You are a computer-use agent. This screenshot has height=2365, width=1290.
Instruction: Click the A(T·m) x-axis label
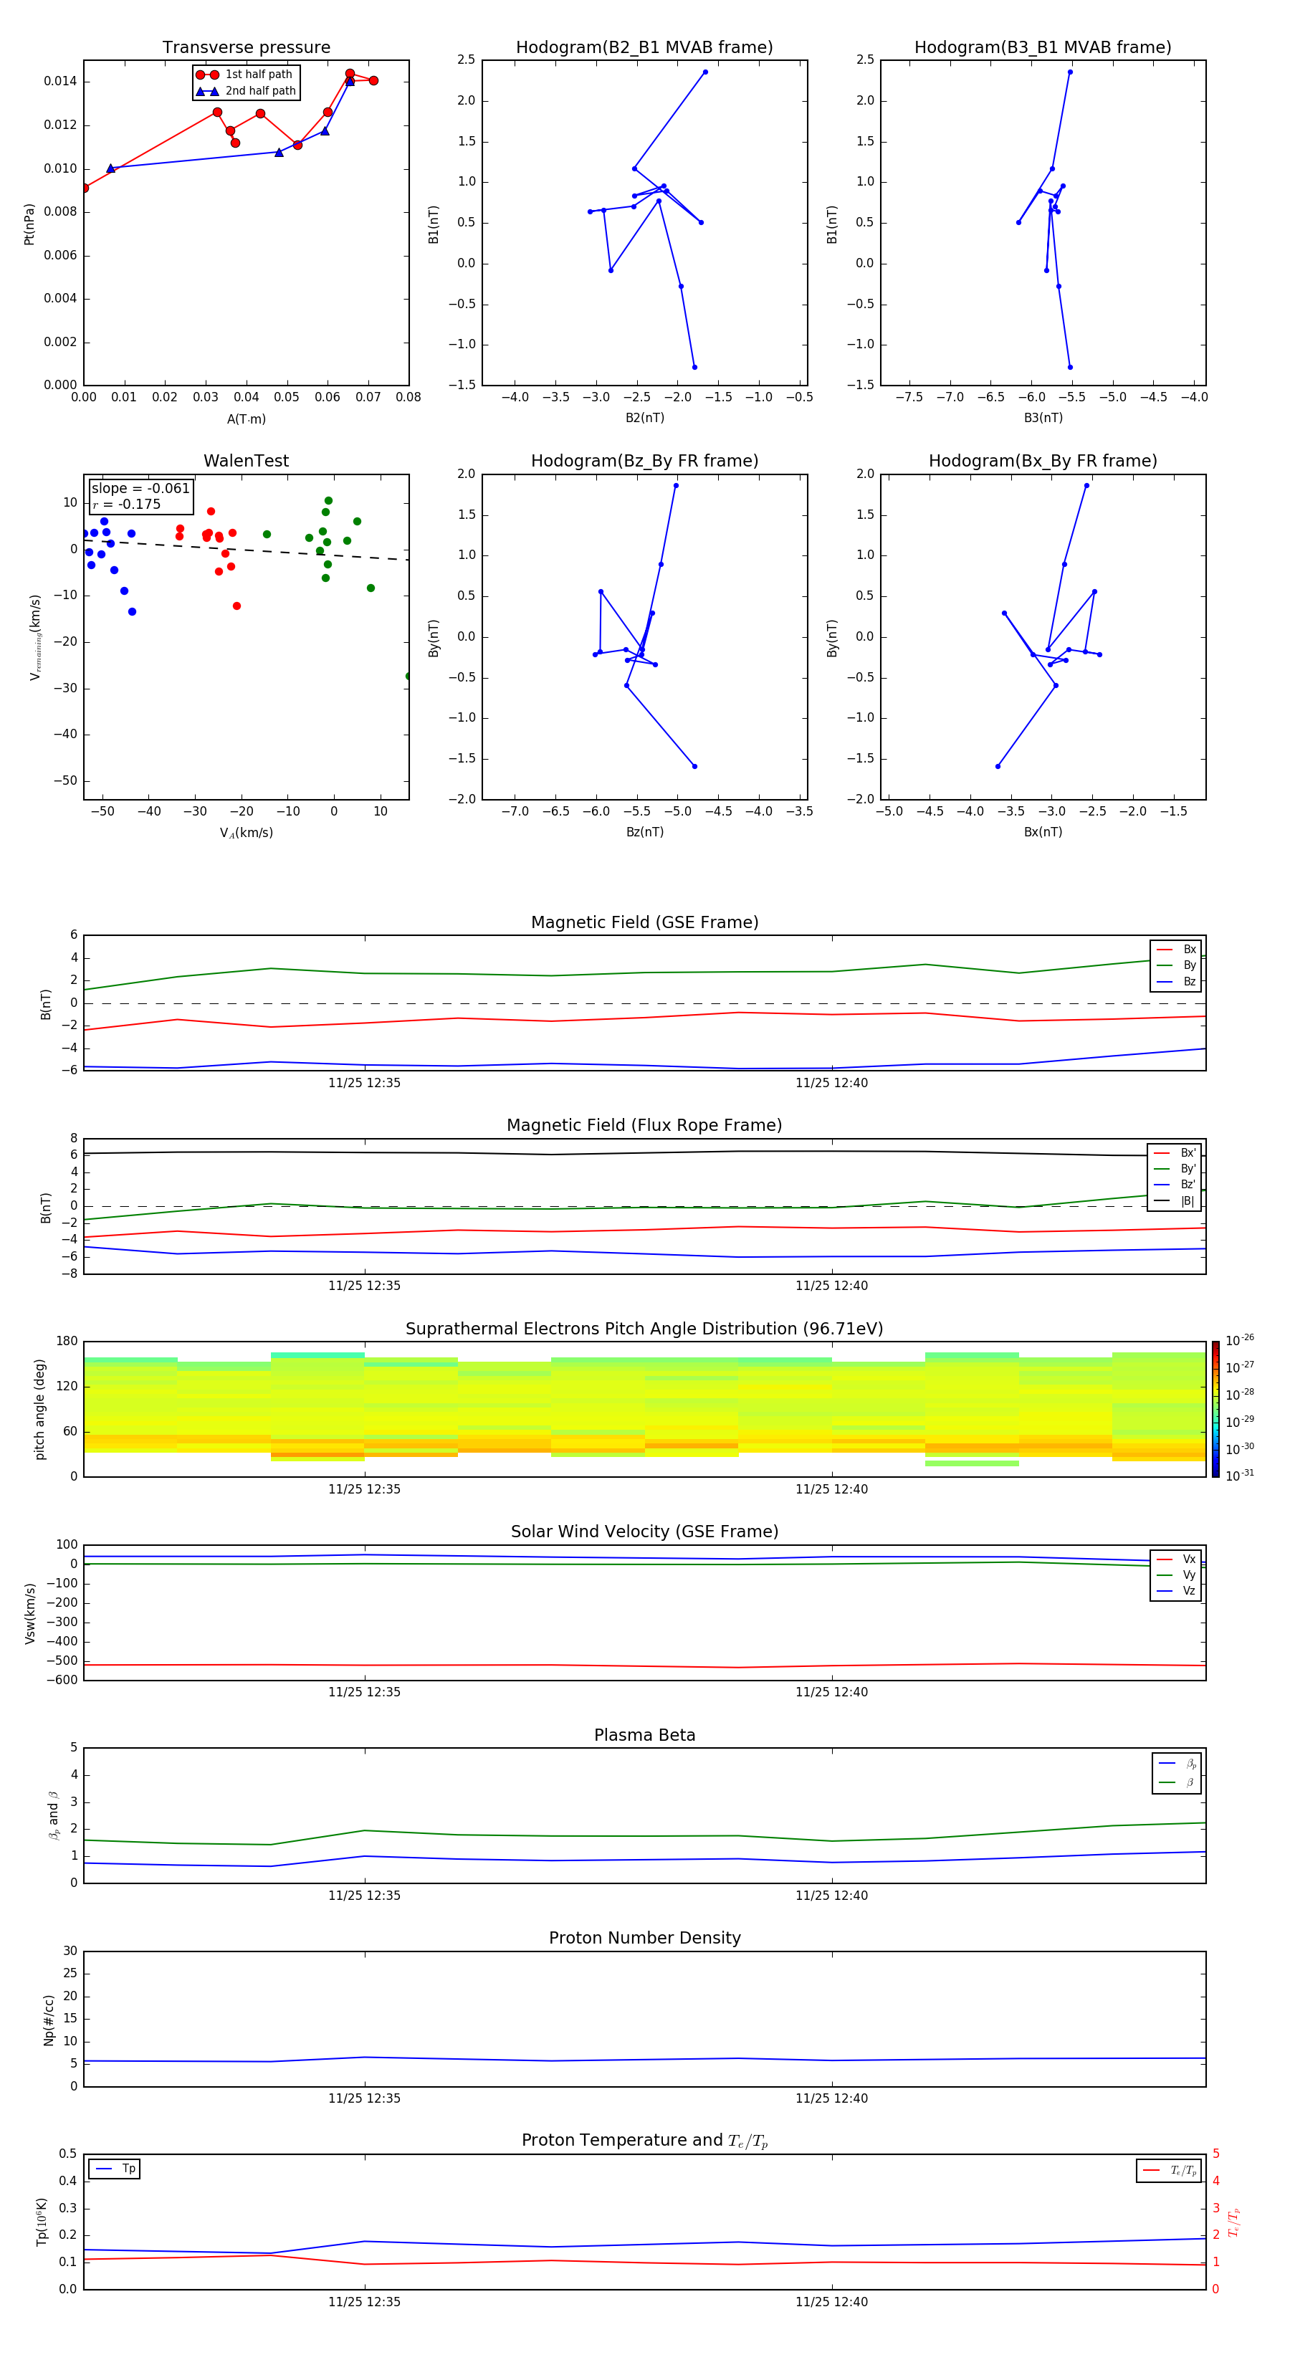click(x=246, y=419)
